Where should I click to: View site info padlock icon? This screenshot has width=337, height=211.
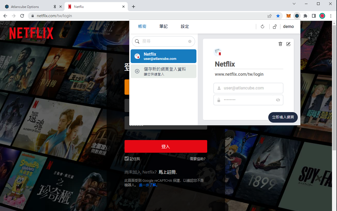(33, 16)
